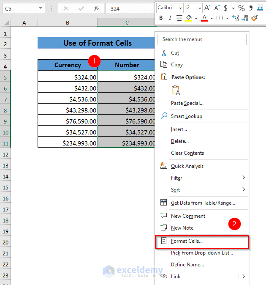Toggle Italic in mini toolbar
Screen dimensions: 266x285
[x=170, y=18]
